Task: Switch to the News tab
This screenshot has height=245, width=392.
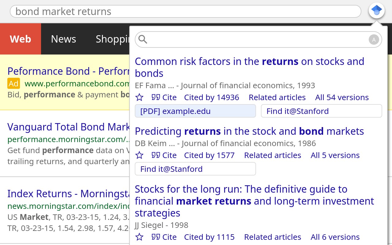Action: pos(63,39)
